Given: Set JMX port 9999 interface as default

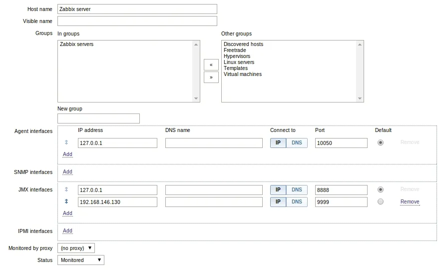Looking at the screenshot, I should (381, 201).
